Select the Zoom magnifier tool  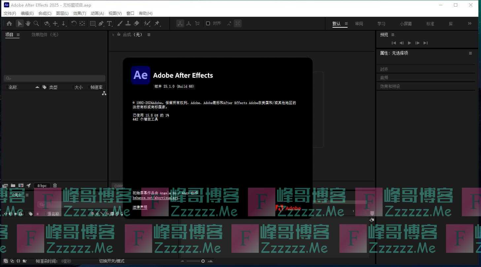click(x=36, y=23)
